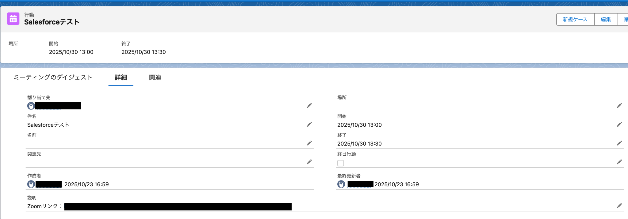
Task: Open the redacted 作成者 user link
Action: coord(49,184)
